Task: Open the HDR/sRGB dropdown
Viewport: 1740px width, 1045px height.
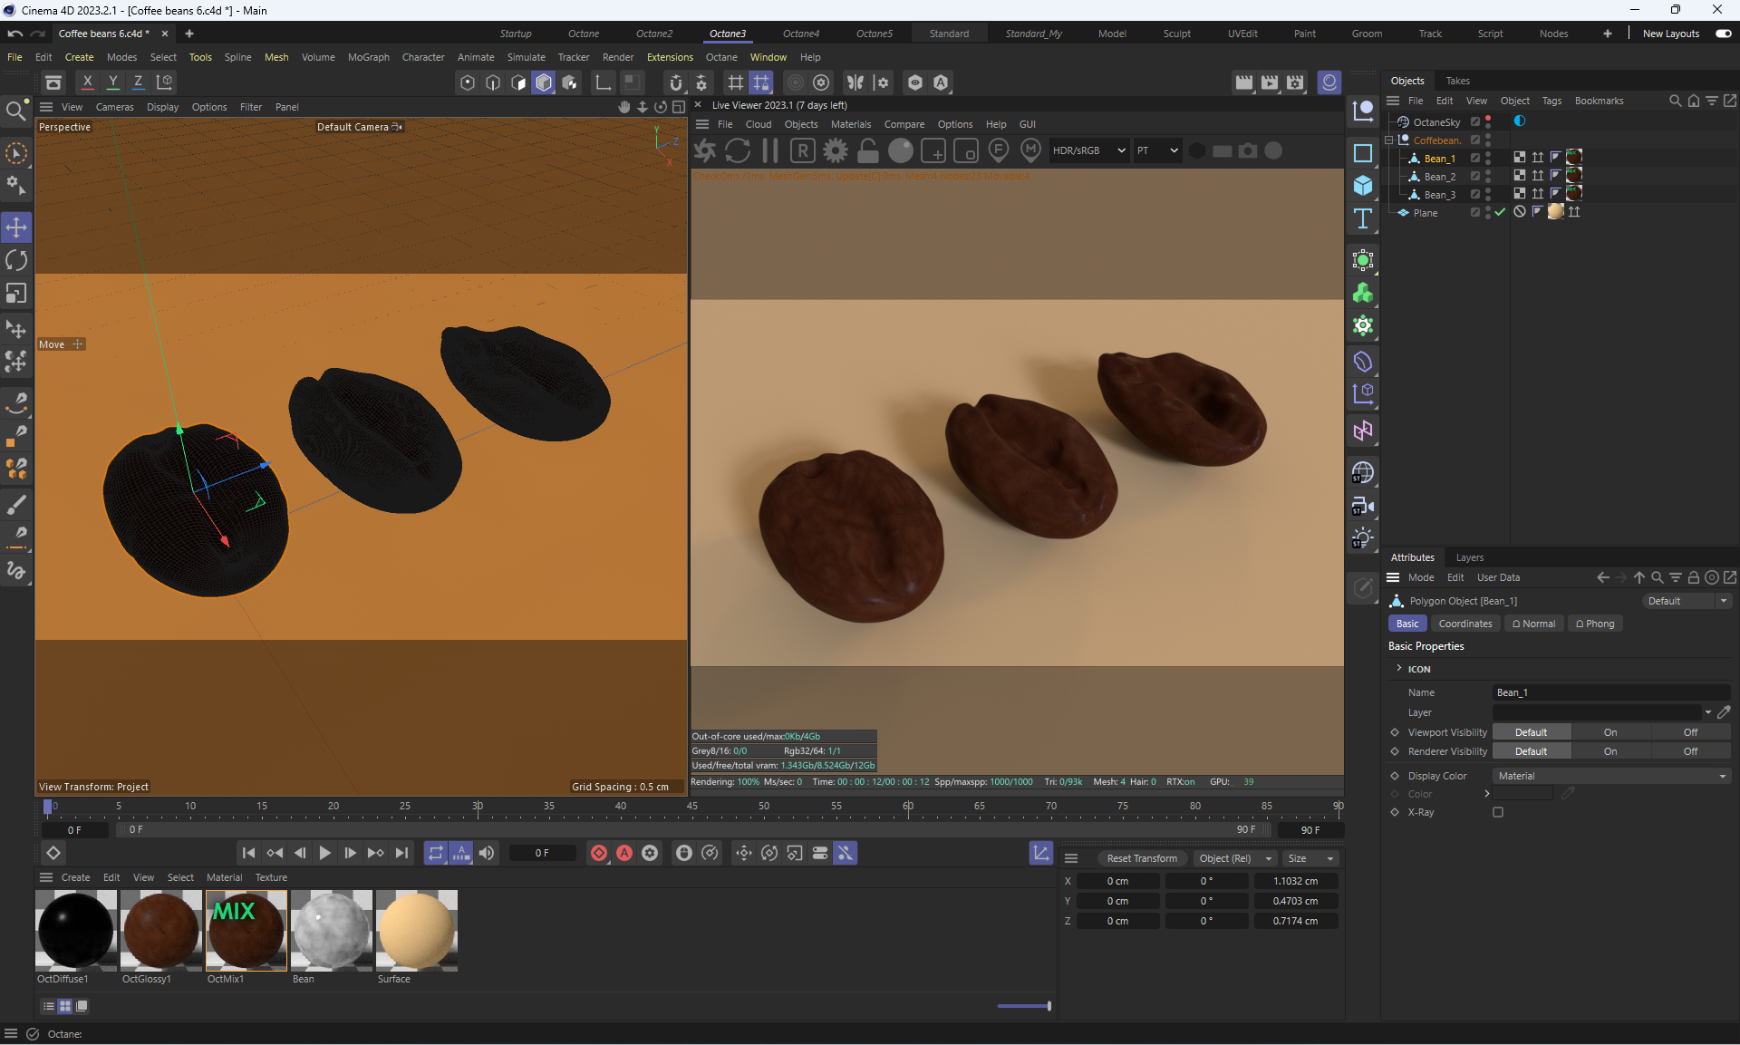Action: point(1087,150)
